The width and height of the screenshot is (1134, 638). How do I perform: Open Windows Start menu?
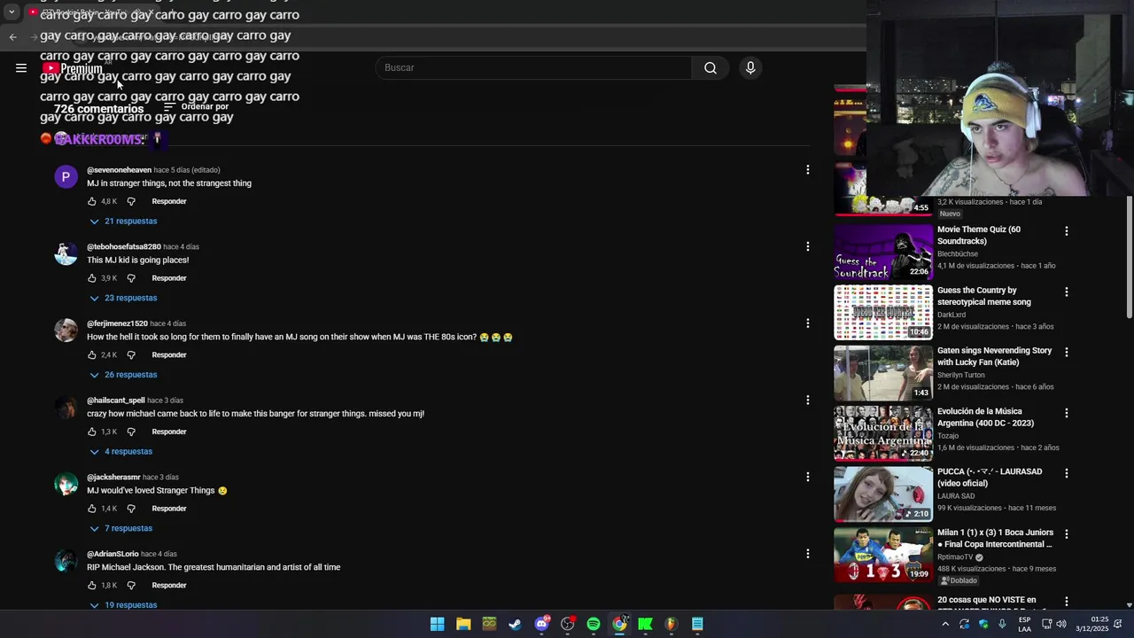click(x=437, y=624)
